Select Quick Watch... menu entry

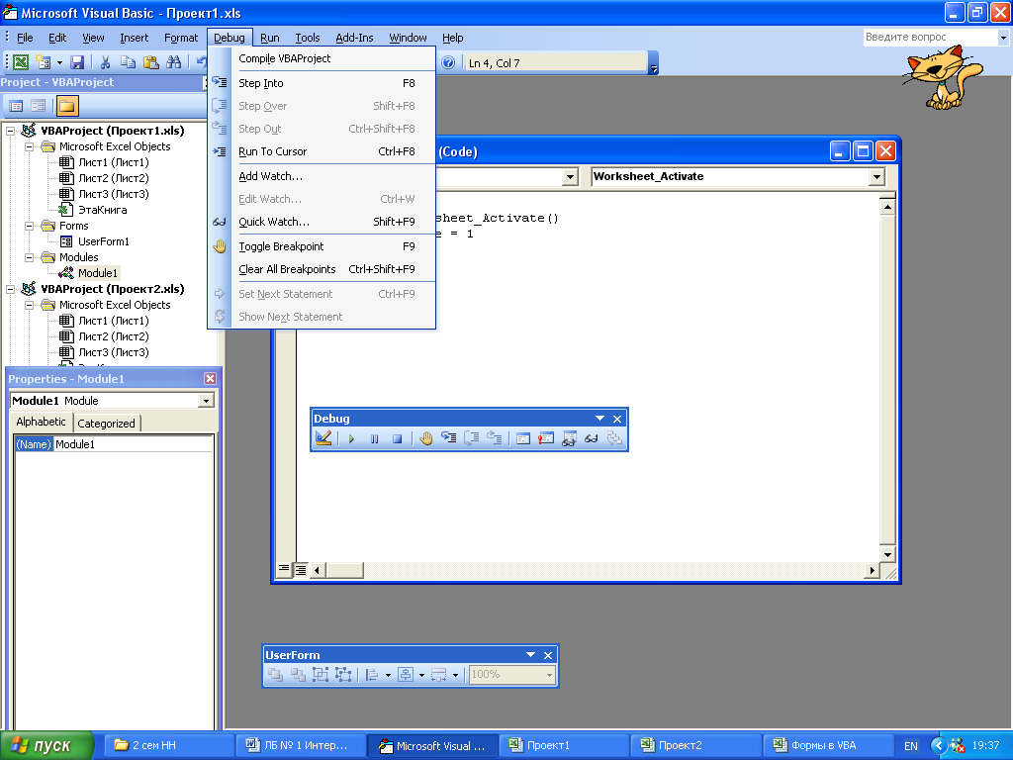click(x=322, y=222)
